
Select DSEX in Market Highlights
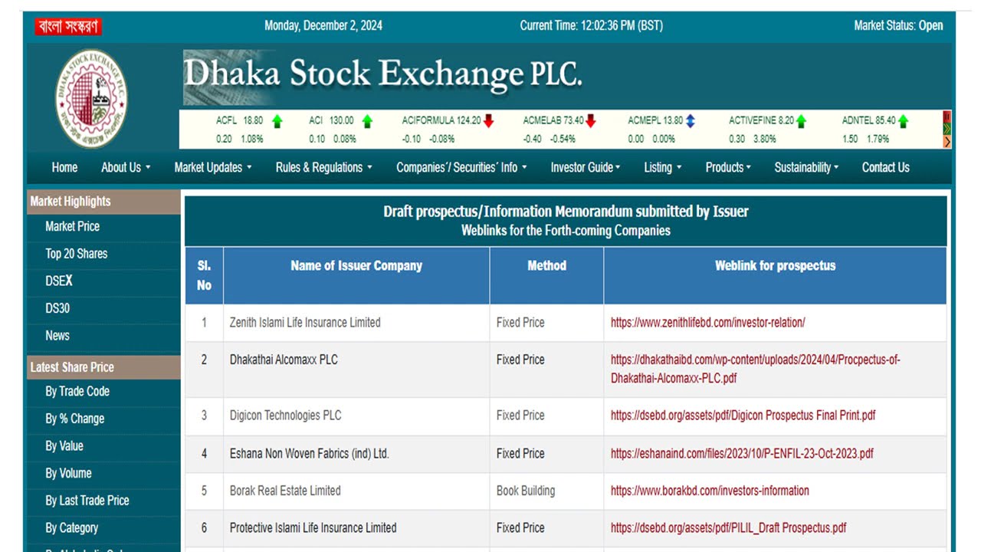click(59, 281)
